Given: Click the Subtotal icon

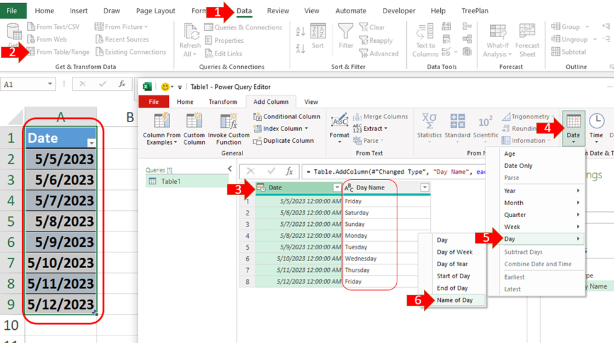Looking at the screenshot, I should tap(555, 52).
